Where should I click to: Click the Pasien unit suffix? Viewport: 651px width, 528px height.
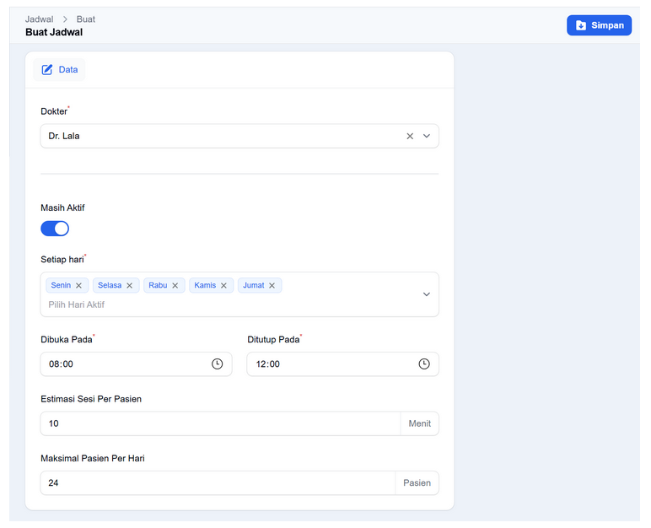[x=417, y=482]
